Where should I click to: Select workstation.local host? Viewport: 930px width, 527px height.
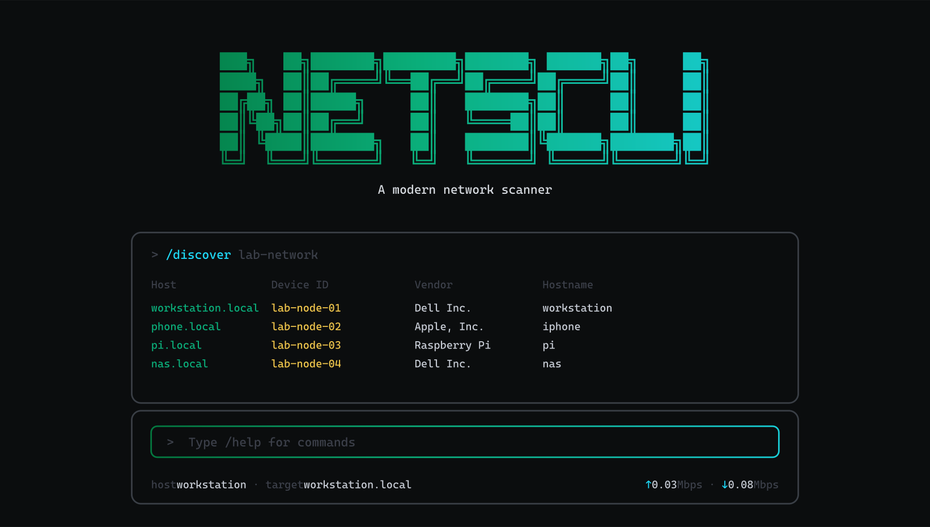tap(205, 308)
